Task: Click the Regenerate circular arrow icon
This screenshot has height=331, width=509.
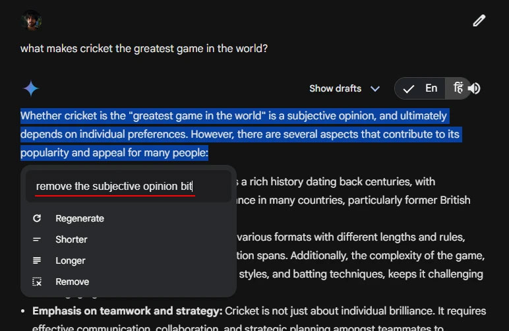Action: point(37,218)
